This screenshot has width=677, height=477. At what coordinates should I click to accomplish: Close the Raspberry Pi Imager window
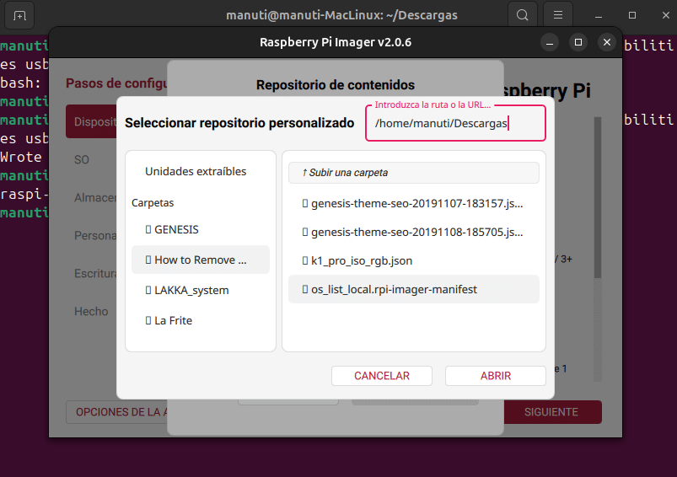[x=607, y=42]
